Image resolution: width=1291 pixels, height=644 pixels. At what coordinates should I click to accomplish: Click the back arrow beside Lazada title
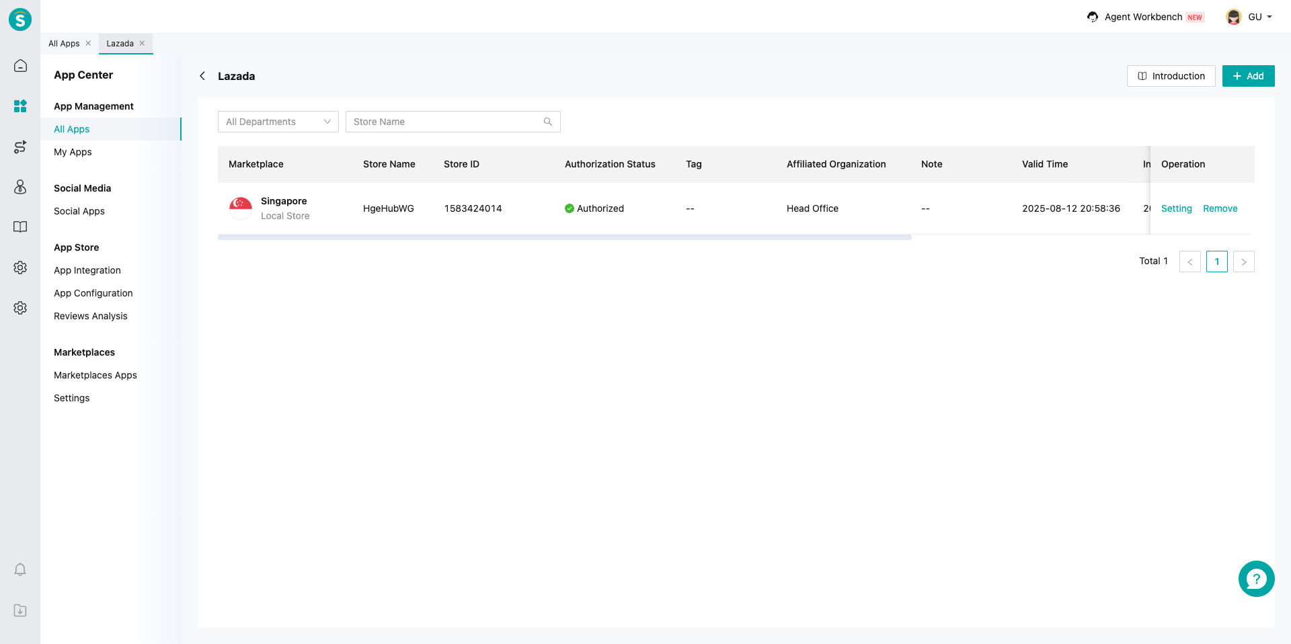pos(202,76)
